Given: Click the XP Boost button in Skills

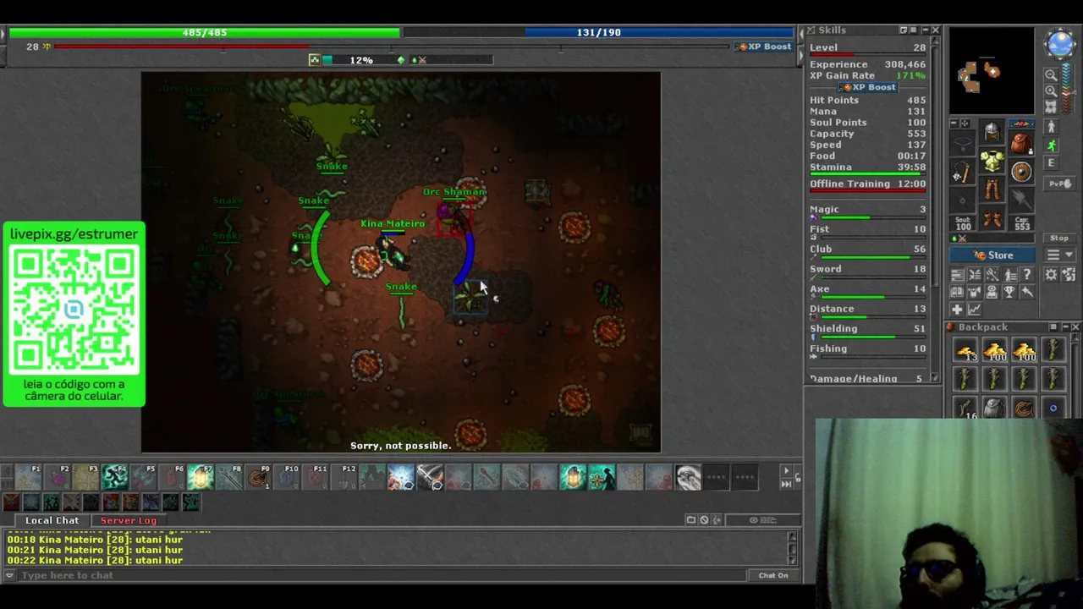Looking at the screenshot, I should click(x=867, y=87).
